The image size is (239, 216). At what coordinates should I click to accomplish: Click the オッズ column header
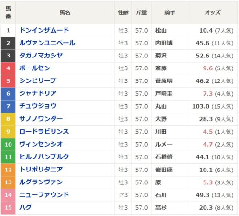pos(213,12)
